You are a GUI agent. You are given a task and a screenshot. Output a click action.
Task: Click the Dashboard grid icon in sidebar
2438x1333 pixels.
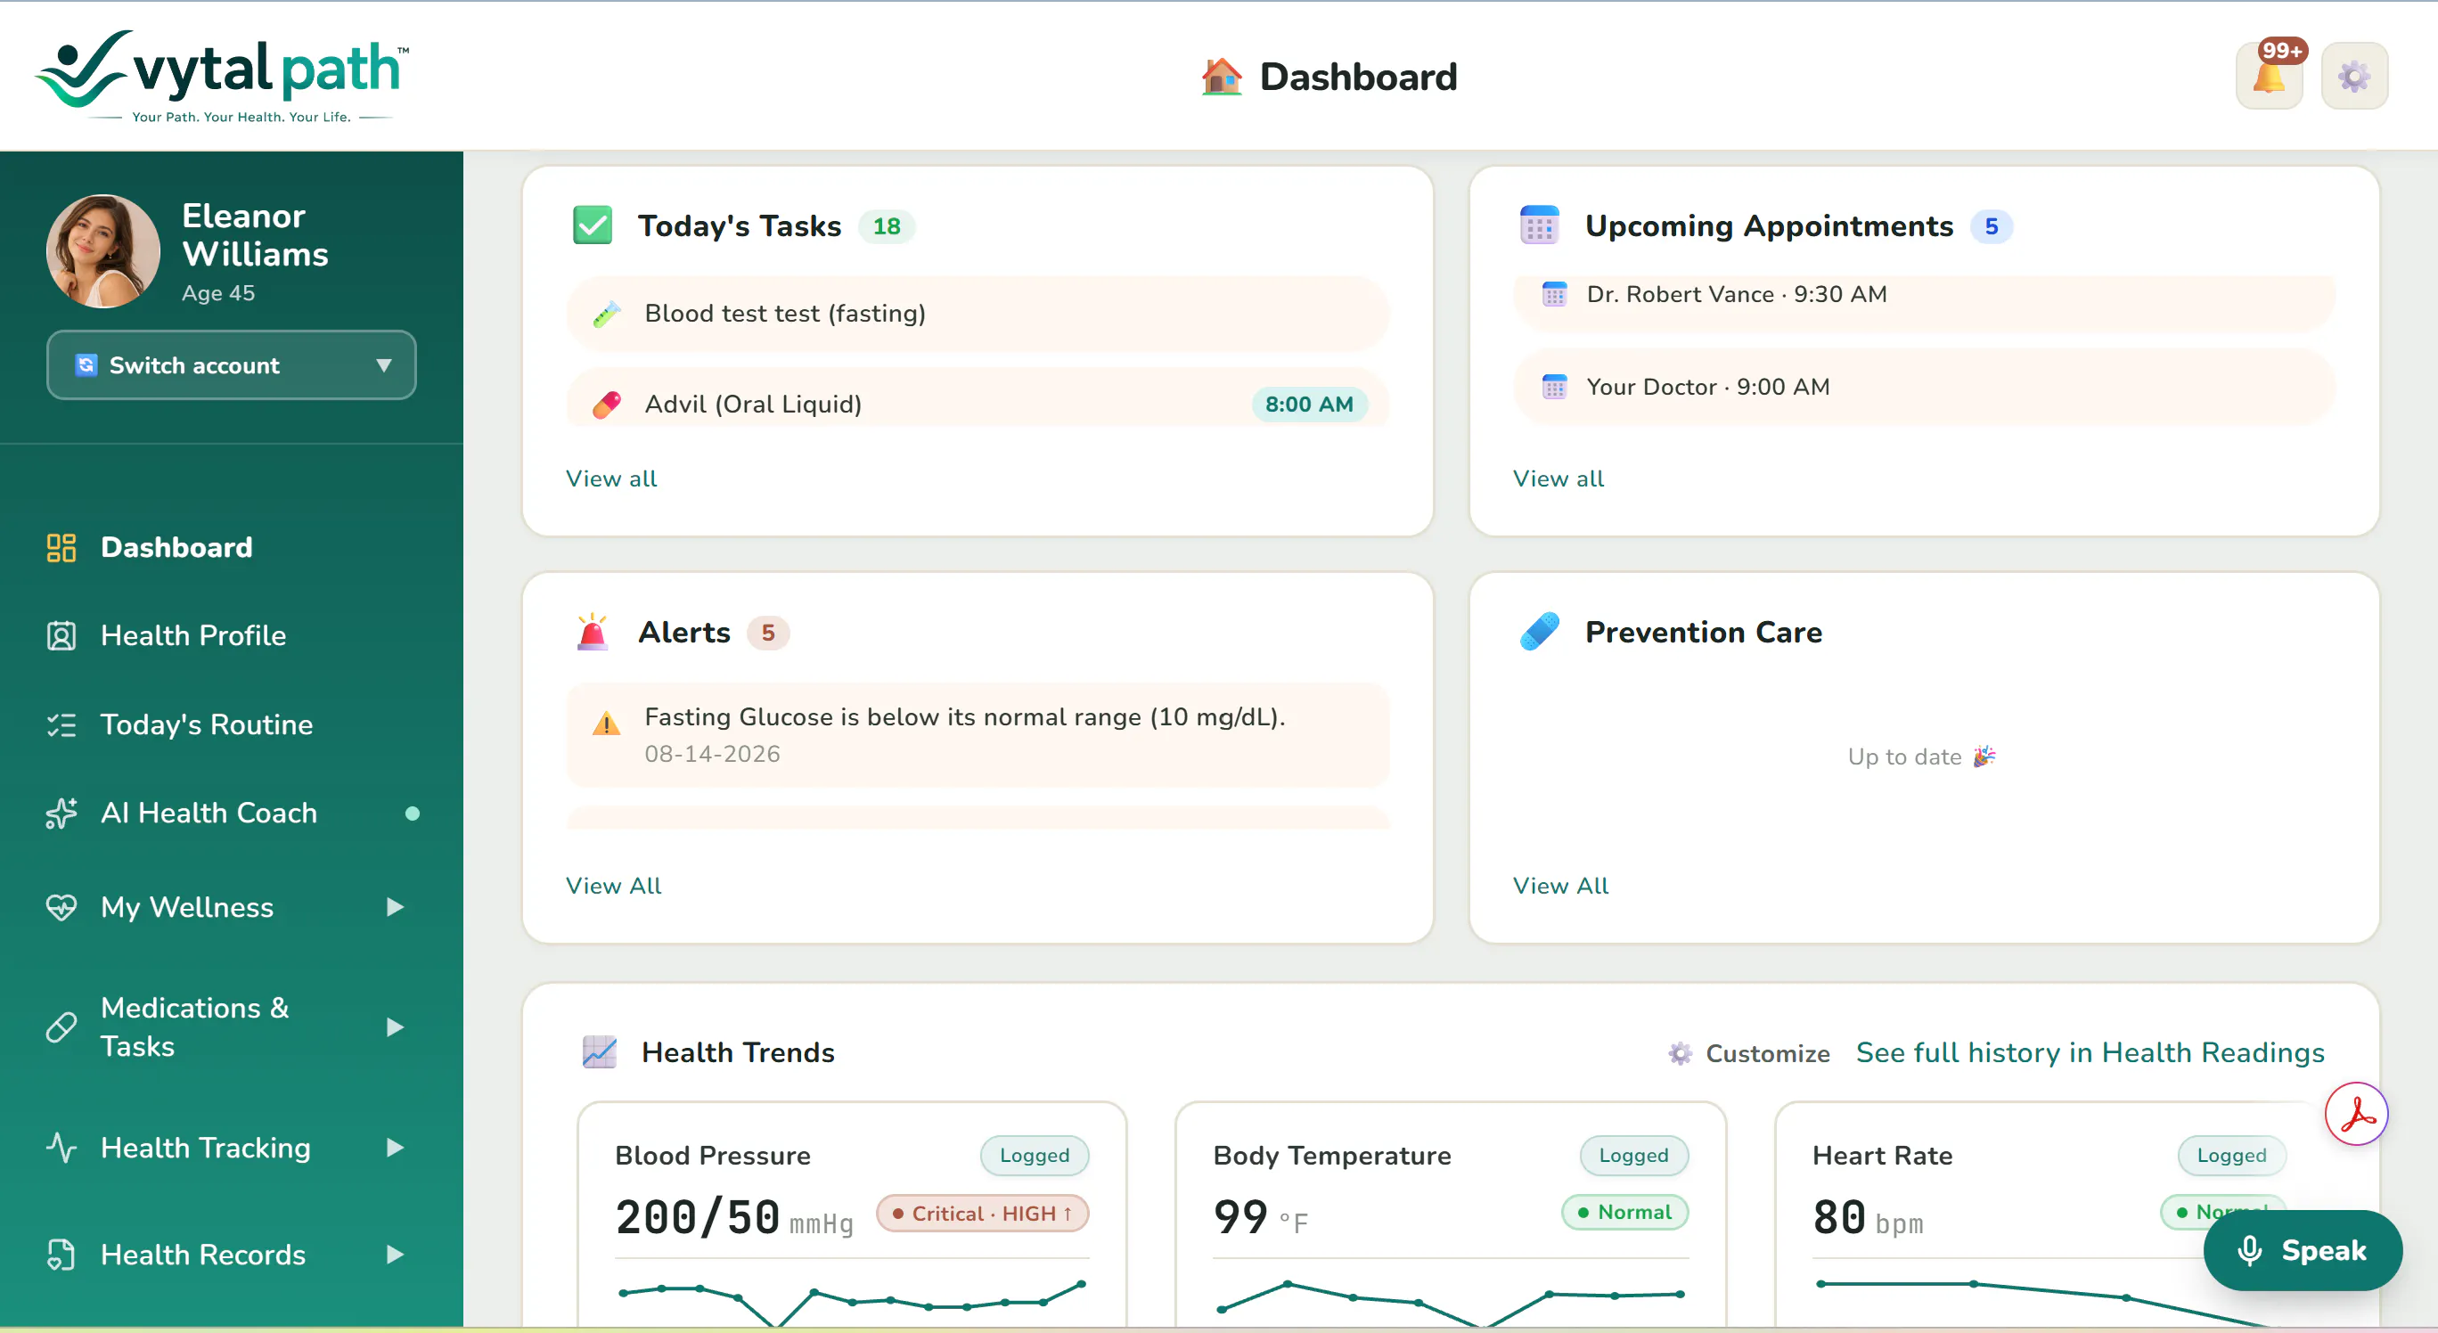click(x=61, y=547)
